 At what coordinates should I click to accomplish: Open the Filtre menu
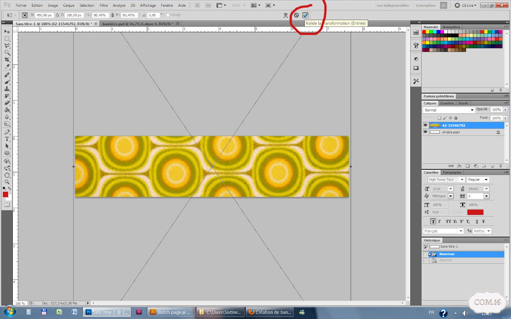pyautogui.click(x=104, y=5)
